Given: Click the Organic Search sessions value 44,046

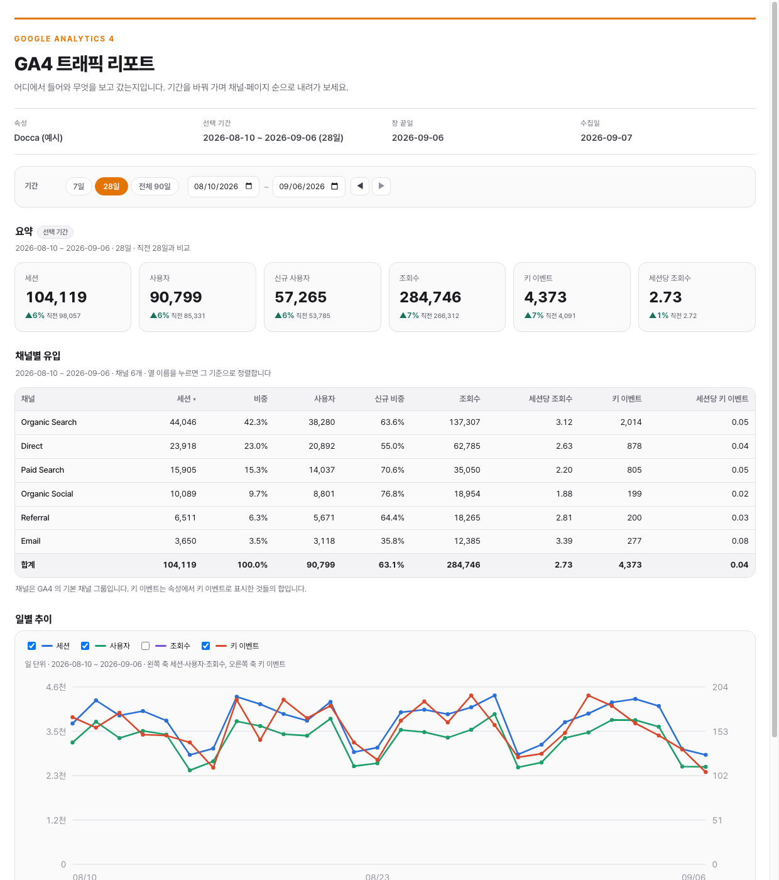Looking at the screenshot, I should [x=183, y=422].
